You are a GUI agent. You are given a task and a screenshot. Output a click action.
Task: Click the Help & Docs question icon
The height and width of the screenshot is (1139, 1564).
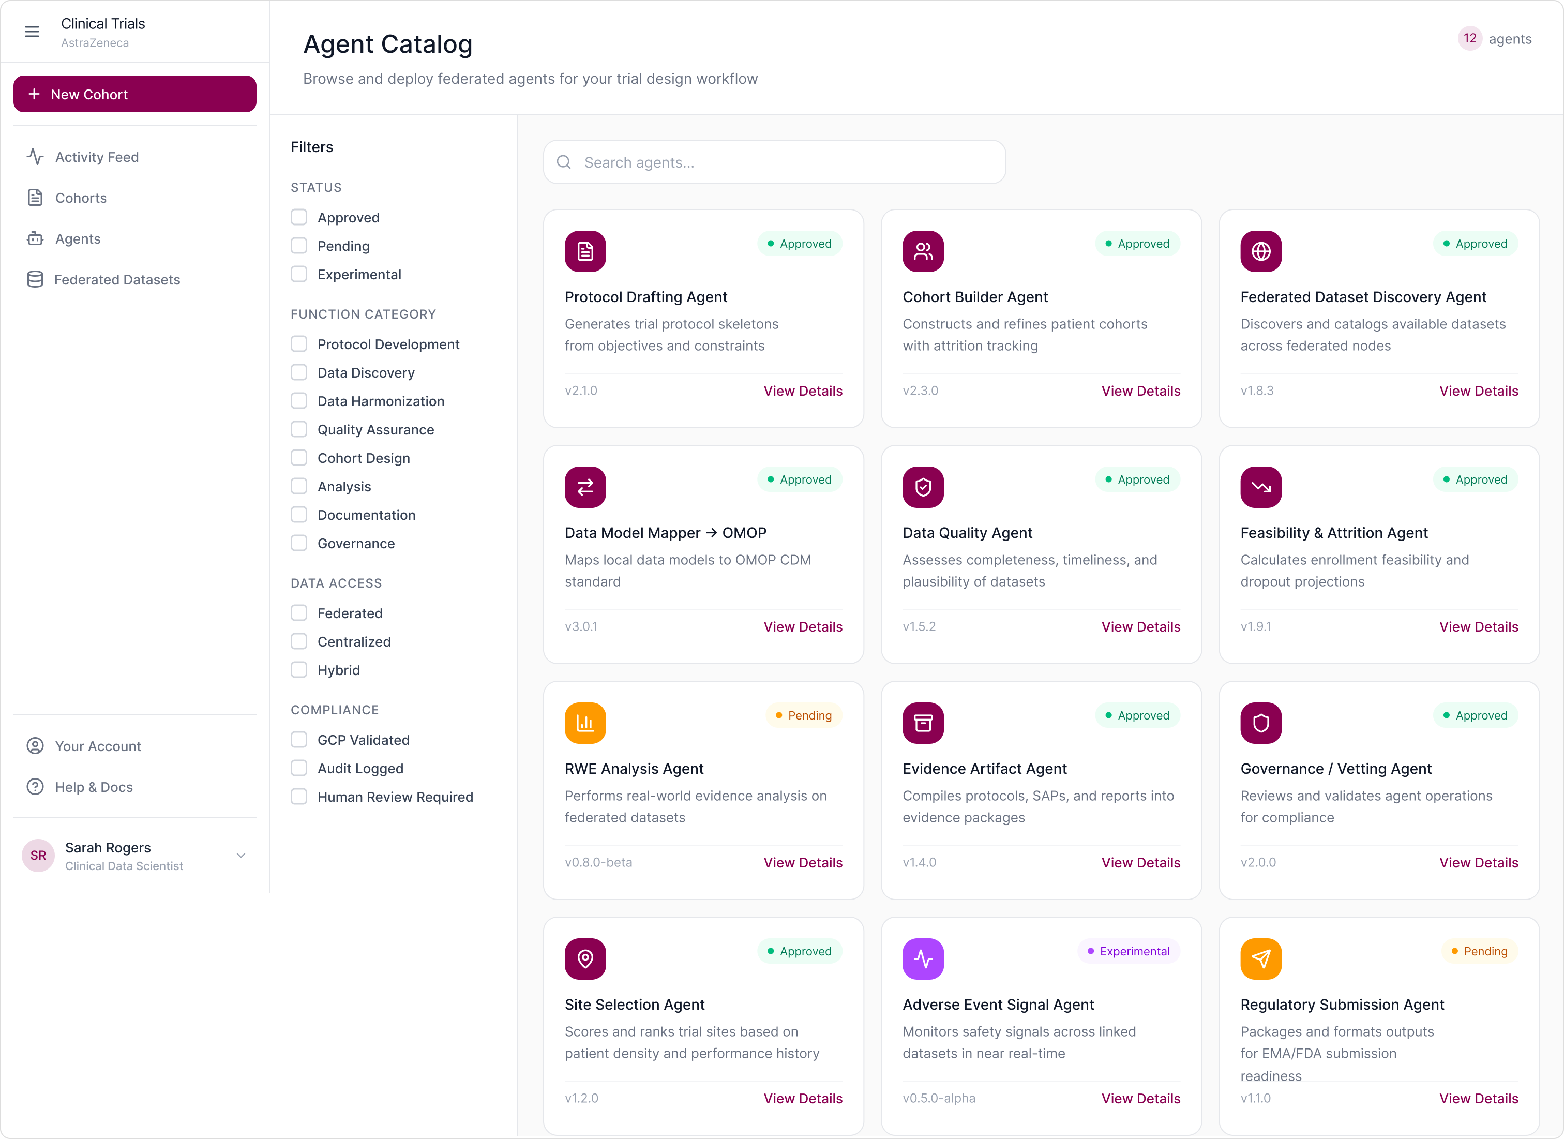[x=35, y=787]
